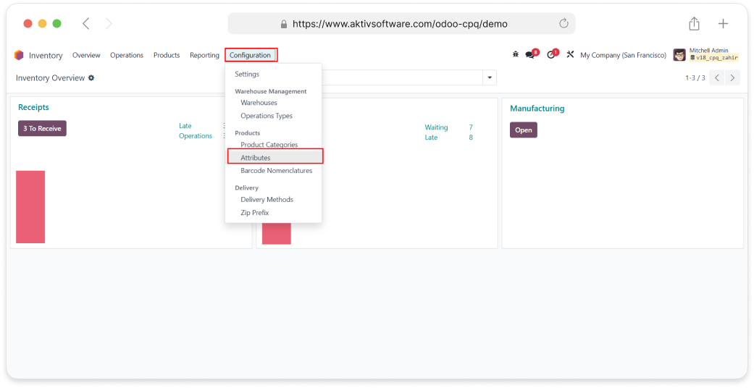Click the Odoo Inventory app logo icon
Screen dimensions: 754x388
pos(19,55)
